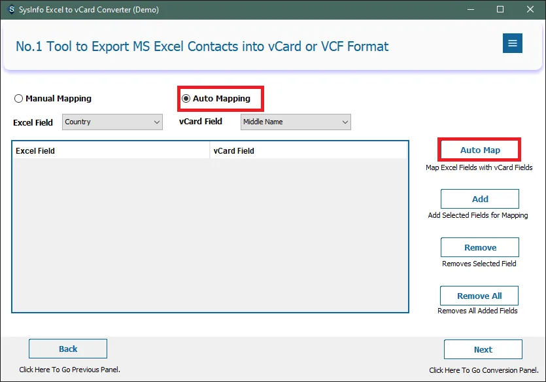Screen dimensions: 546x382
Task: Click 'Removes Selected Field' description text
Action: pos(479,264)
